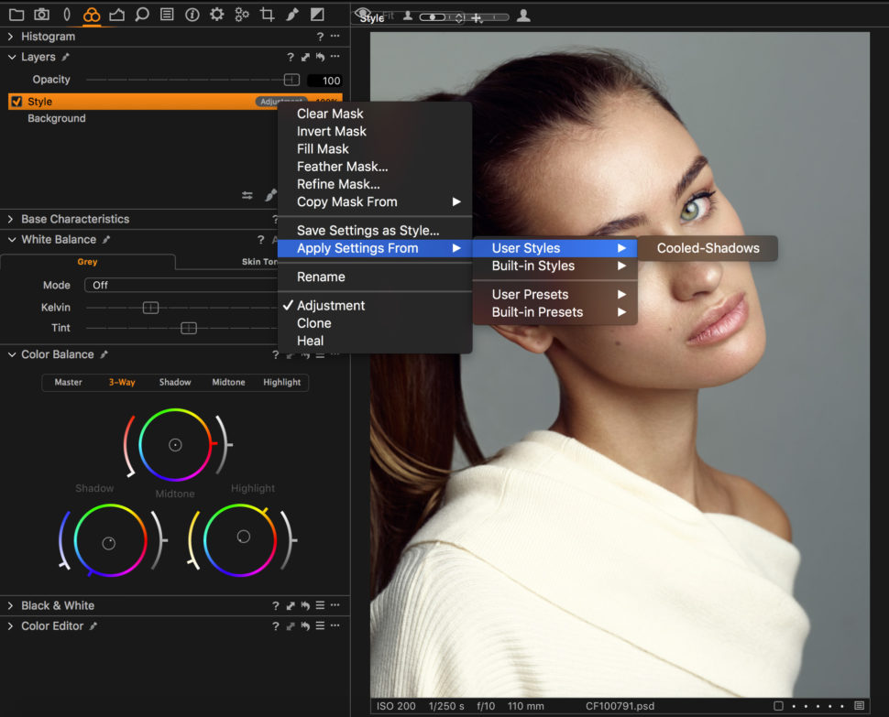The height and width of the screenshot is (717, 889).
Task: Select the Cursor brush tool icon
Action: 291,15
